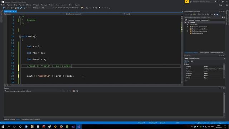Click the Home icon in Solution Explorer

[191, 14]
